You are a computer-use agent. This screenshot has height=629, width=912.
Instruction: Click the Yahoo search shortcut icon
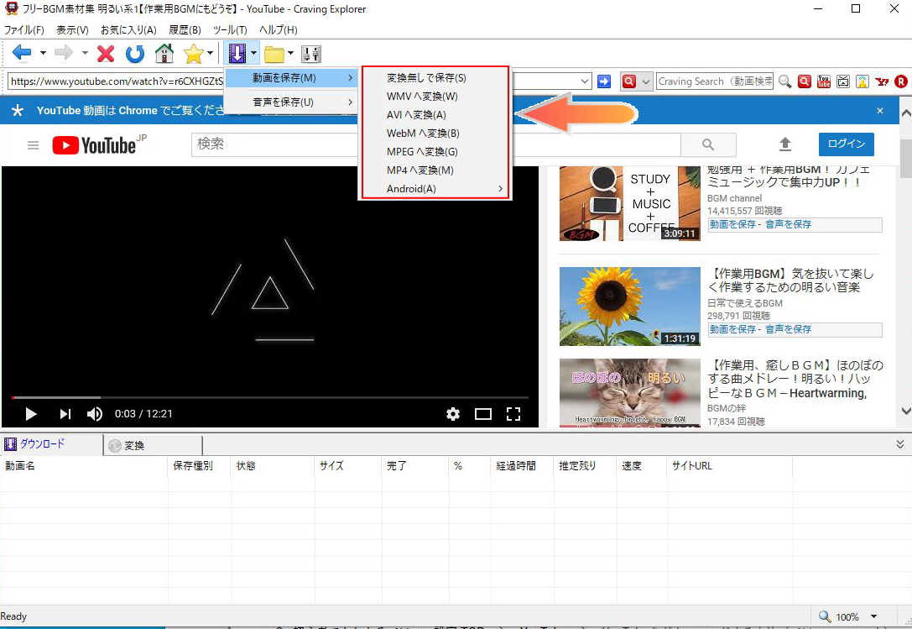click(x=882, y=81)
